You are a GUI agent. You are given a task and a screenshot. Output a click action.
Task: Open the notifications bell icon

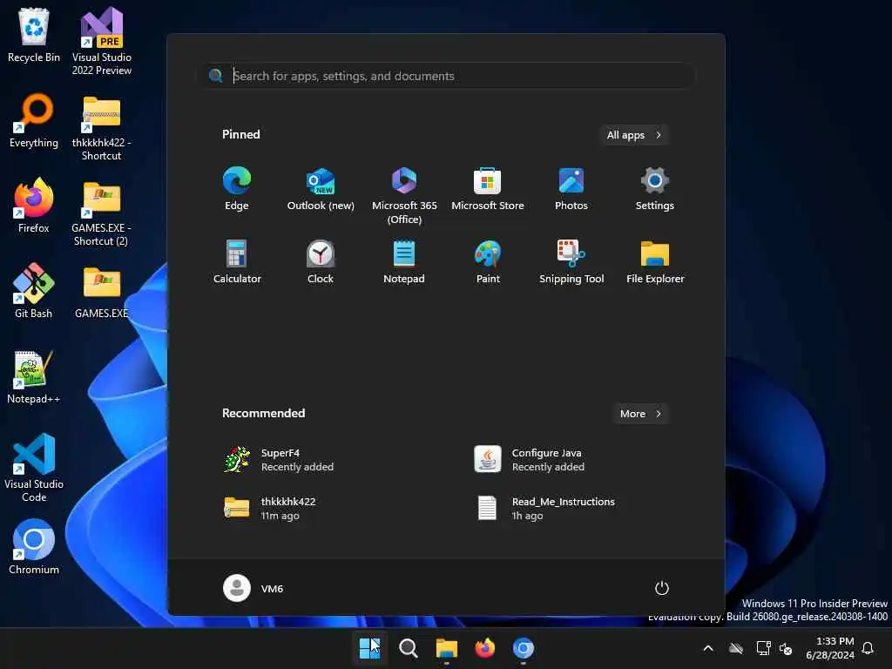pos(868,648)
